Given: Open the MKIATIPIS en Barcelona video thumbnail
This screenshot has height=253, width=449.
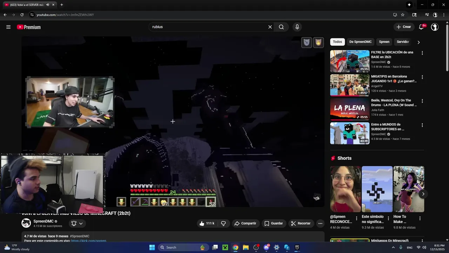Looking at the screenshot, I should click(350, 85).
